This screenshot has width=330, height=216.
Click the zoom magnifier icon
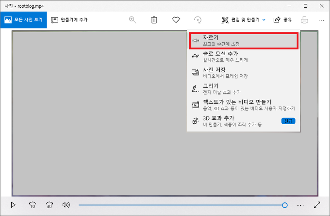pyautogui.click(x=132, y=20)
